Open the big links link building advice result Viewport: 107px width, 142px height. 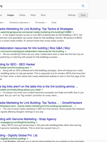point(39,86)
